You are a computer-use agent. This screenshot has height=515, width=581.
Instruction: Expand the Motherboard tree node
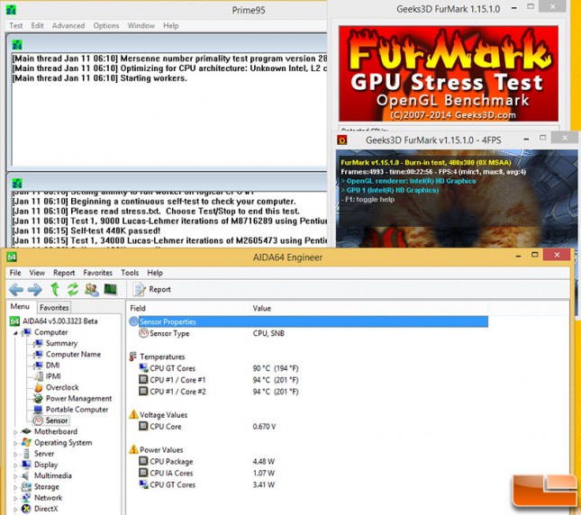point(15,432)
